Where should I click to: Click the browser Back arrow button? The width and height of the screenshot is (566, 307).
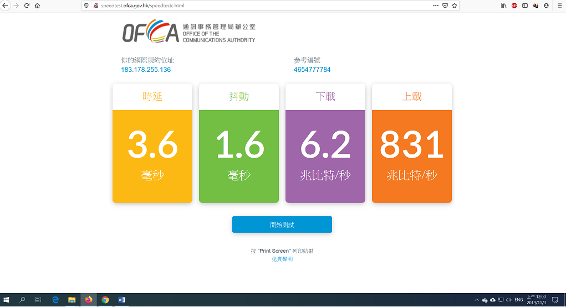5,6
